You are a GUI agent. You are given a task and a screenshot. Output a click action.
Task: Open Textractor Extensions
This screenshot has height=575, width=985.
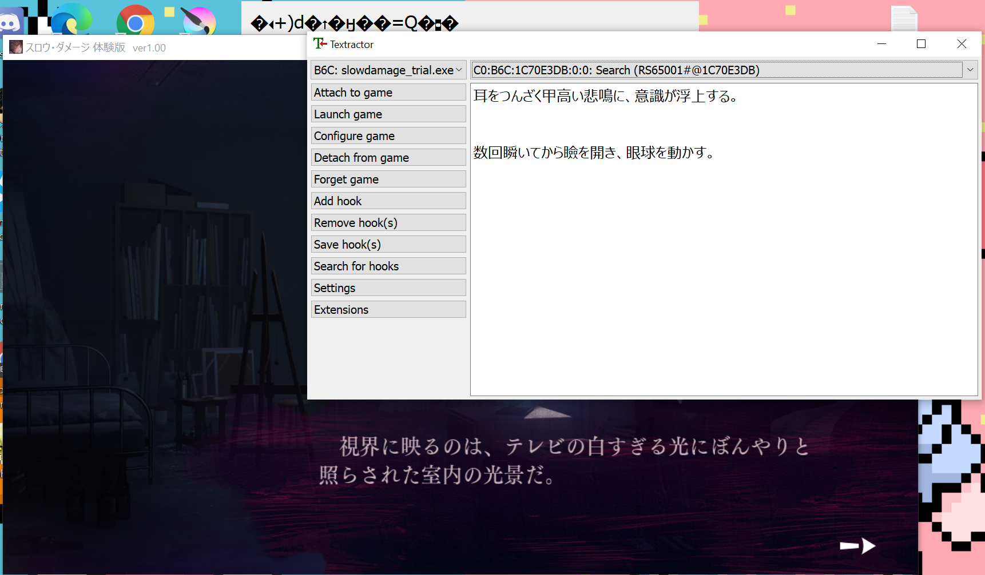click(x=388, y=309)
